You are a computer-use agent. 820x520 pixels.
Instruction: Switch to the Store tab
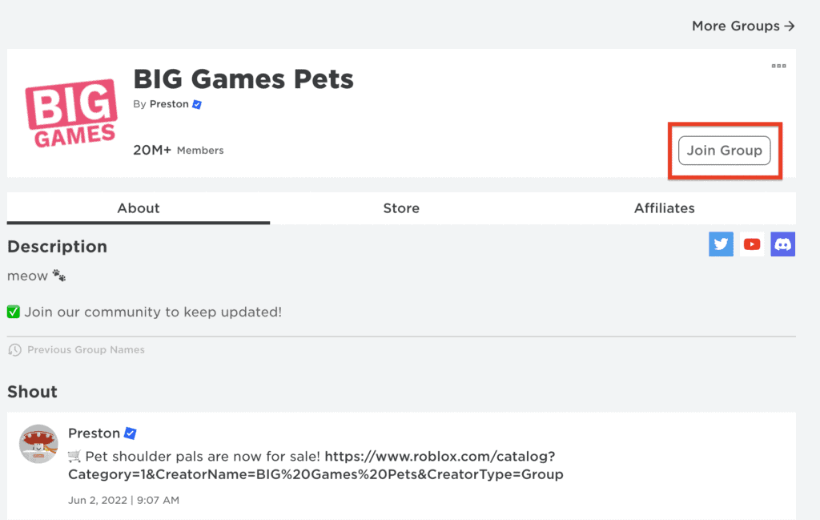coord(401,208)
